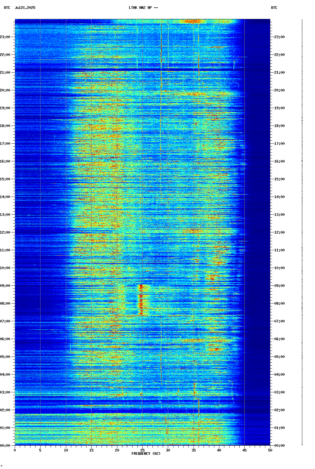Viewport: 315px width, 469px height.
Task: Click the frequency tick label '40'
Action: point(219,450)
